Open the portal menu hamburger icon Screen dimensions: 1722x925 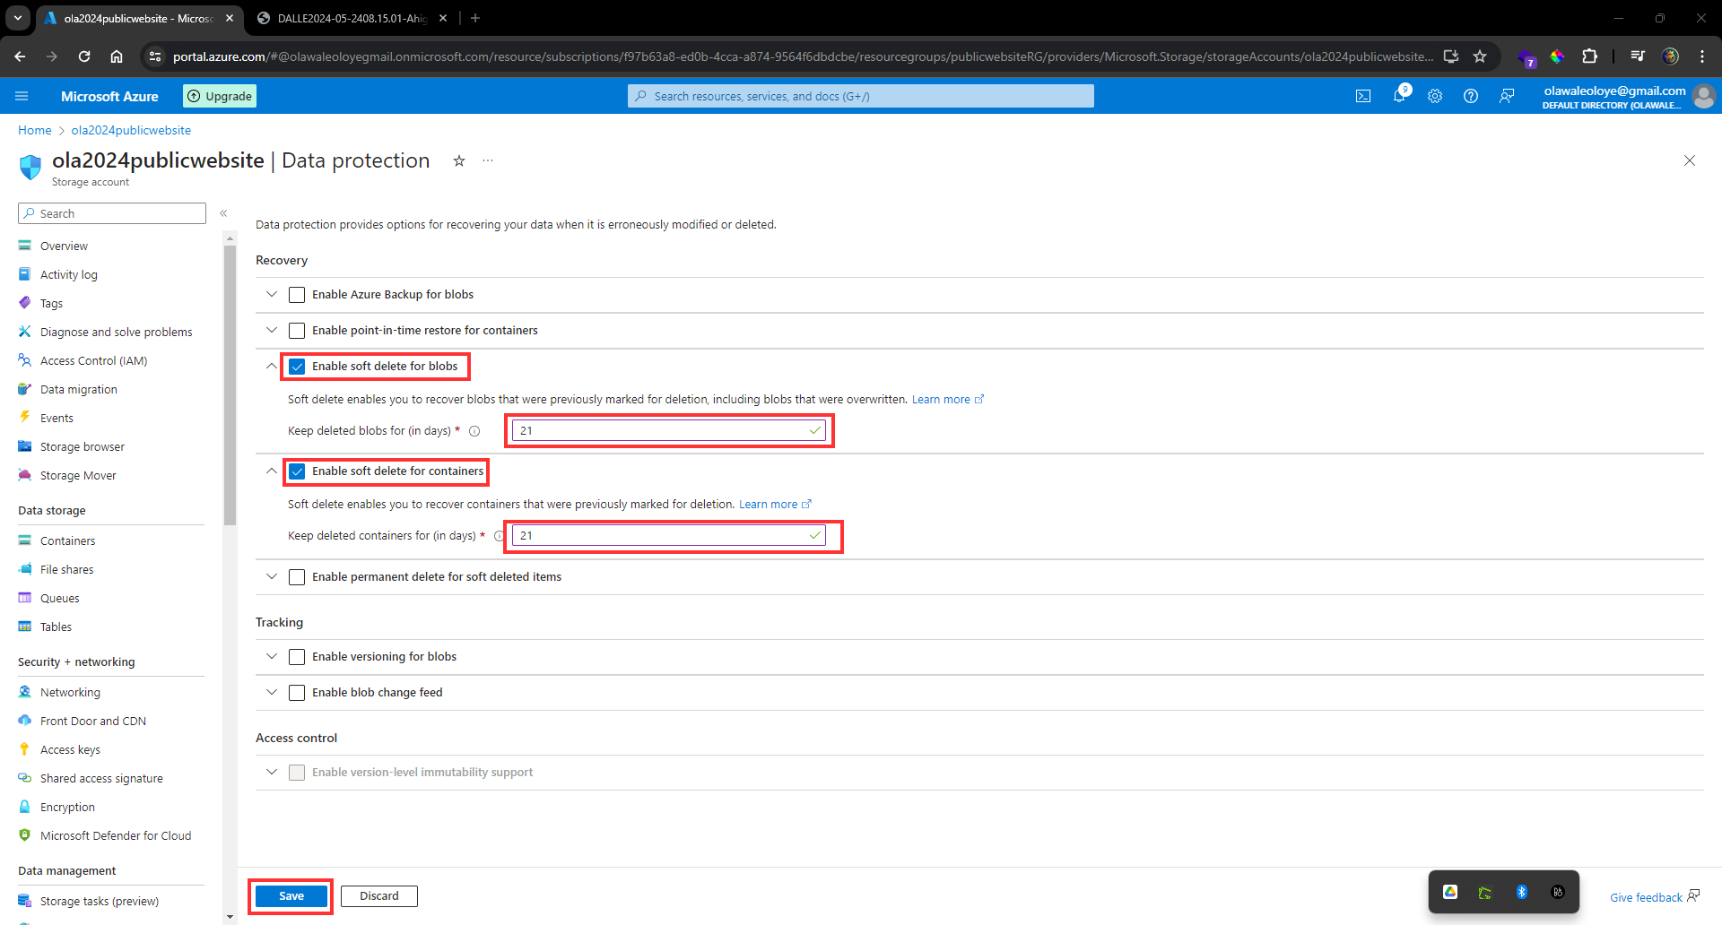click(22, 96)
